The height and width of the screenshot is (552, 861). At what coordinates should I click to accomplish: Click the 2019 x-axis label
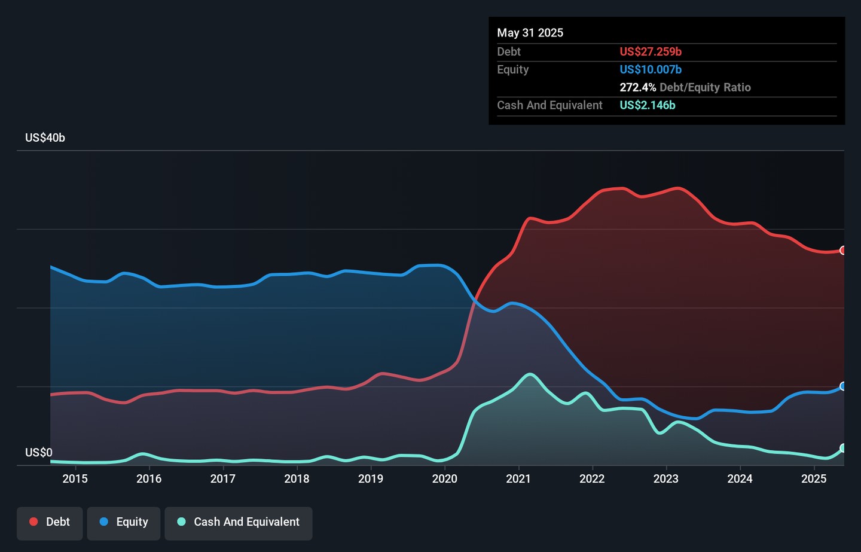[370, 478]
